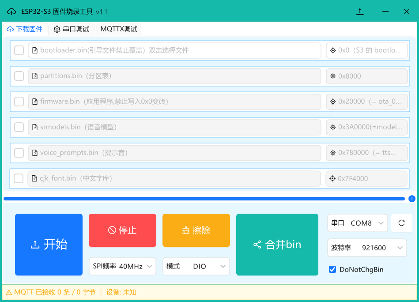Click the 0x0 bootloader address field
This screenshot has height=302, width=419.
pyautogui.click(x=366, y=50)
